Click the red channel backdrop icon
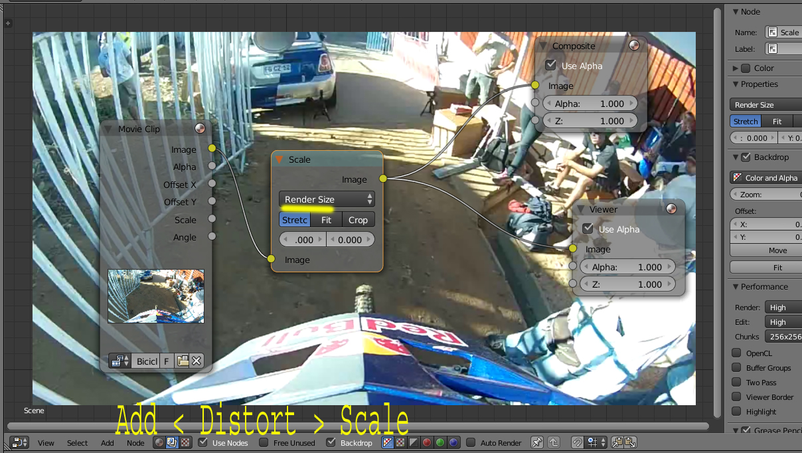The width and height of the screenshot is (802, 453). point(427,442)
